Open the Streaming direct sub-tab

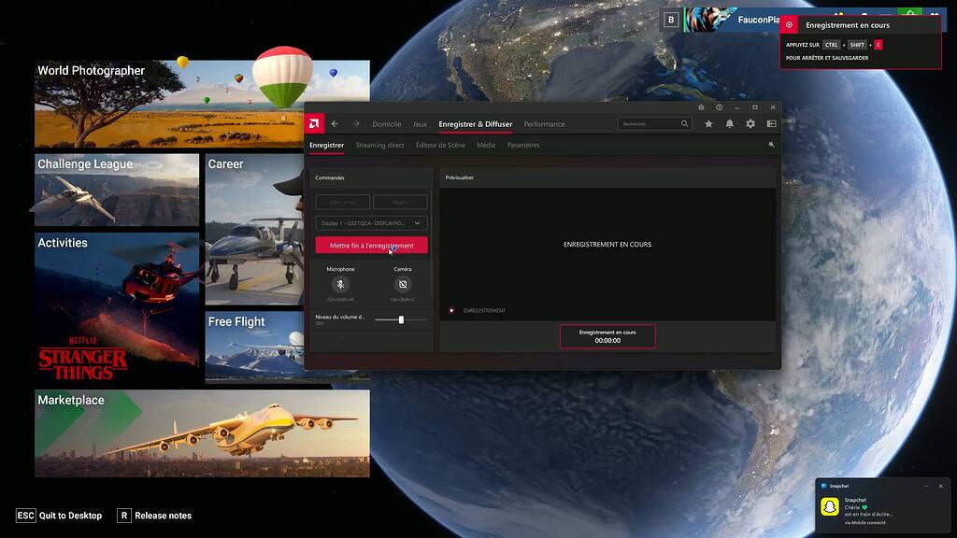pos(379,145)
